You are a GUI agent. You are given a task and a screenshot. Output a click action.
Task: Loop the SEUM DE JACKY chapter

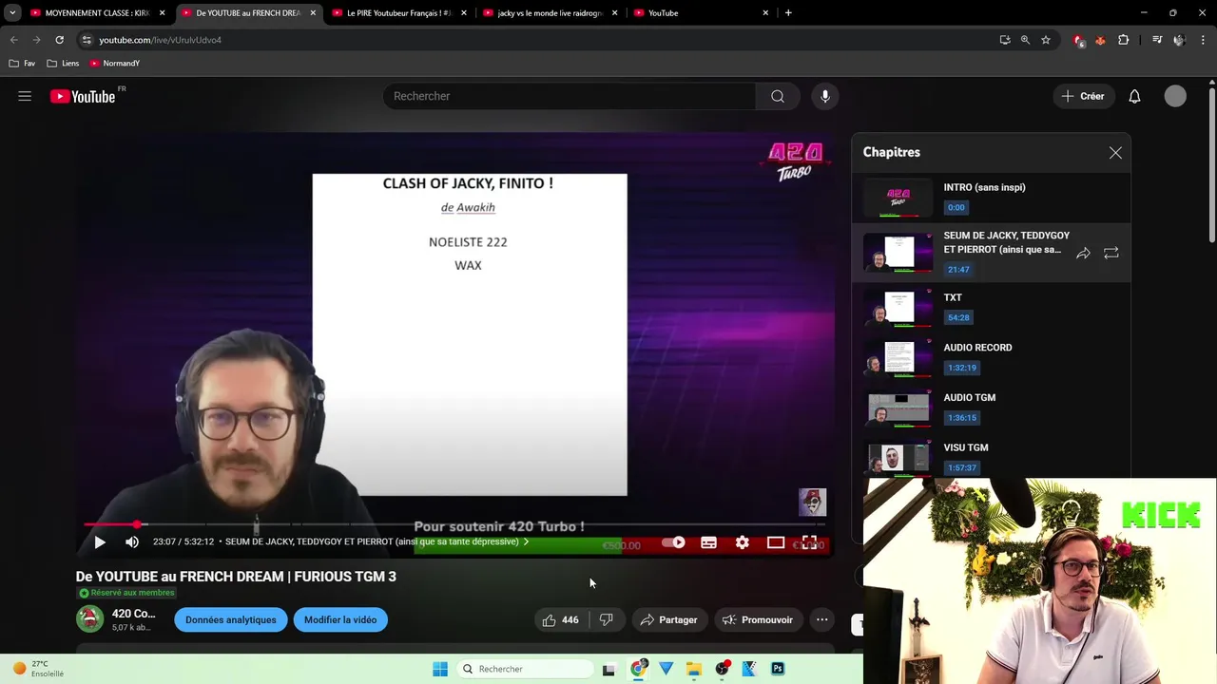tap(1111, 253)
